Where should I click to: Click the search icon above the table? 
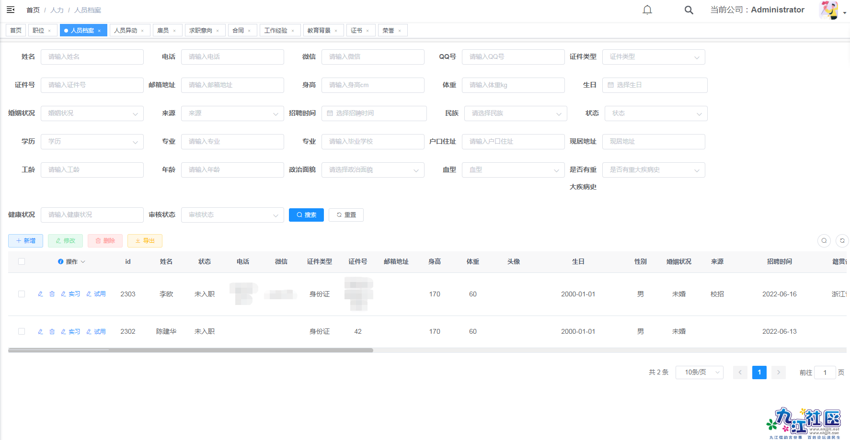tap(824, 241)
